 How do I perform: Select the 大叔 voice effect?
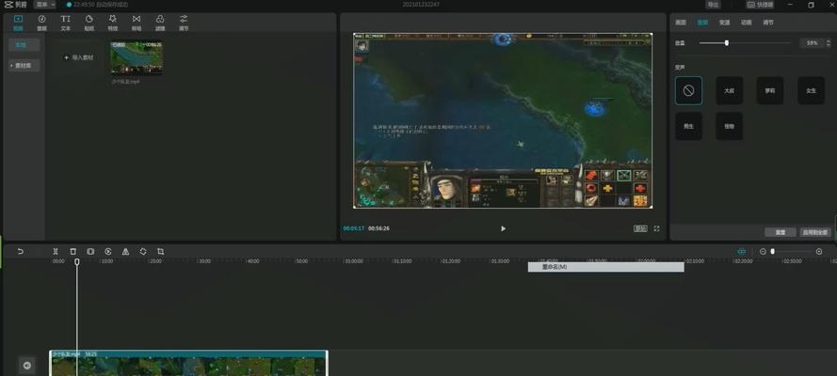[x=729, y=90]
